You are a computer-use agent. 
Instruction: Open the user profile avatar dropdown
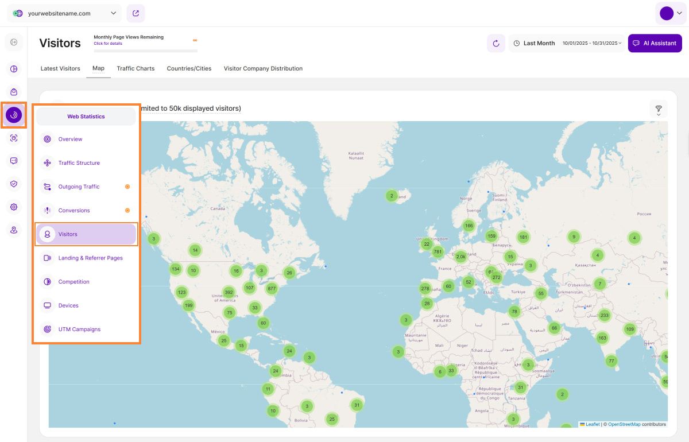pyautogui.click(x=671, y=13)
